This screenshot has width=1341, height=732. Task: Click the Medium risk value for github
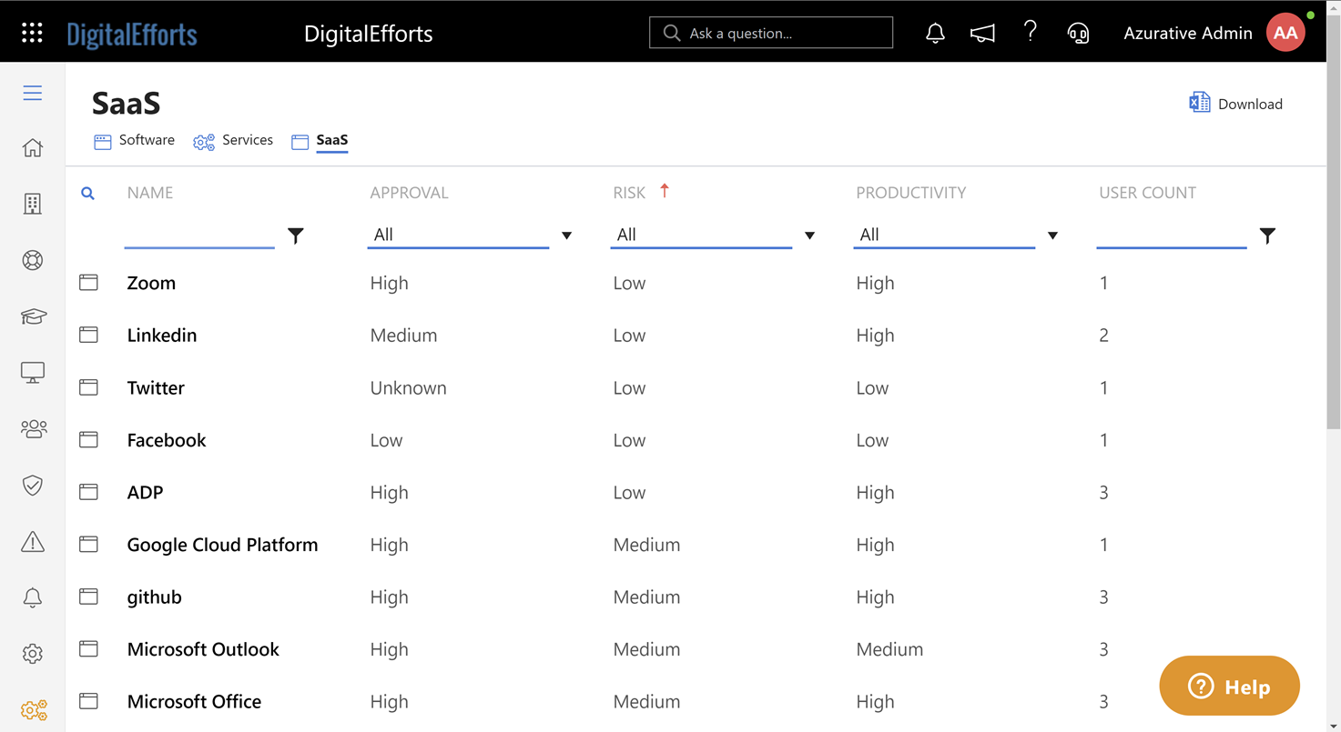click(x=646, y=597)
